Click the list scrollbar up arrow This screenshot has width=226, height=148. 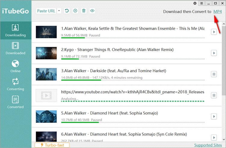224,24
